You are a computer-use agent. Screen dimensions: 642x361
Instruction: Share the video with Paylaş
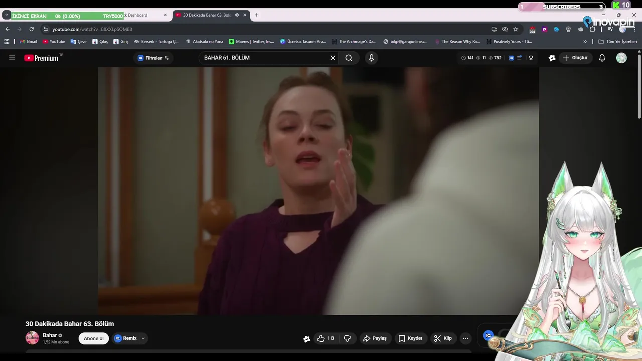(x=375, y=338)
